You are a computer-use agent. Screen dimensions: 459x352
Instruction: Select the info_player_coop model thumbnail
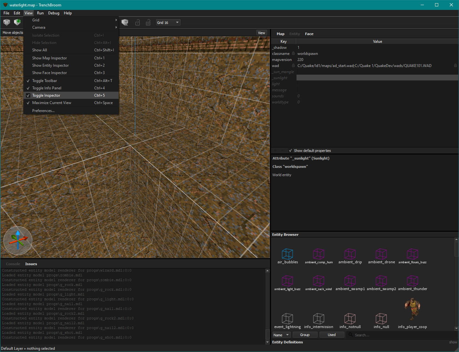(412, 308)
